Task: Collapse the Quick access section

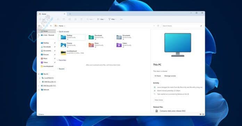Action: (x=58, y=32)
